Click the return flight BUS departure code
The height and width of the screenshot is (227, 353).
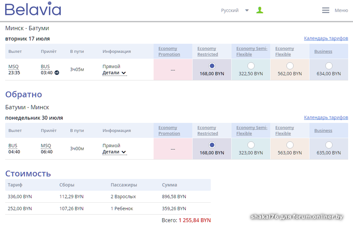pyautogui.click(x=13, y=146)
